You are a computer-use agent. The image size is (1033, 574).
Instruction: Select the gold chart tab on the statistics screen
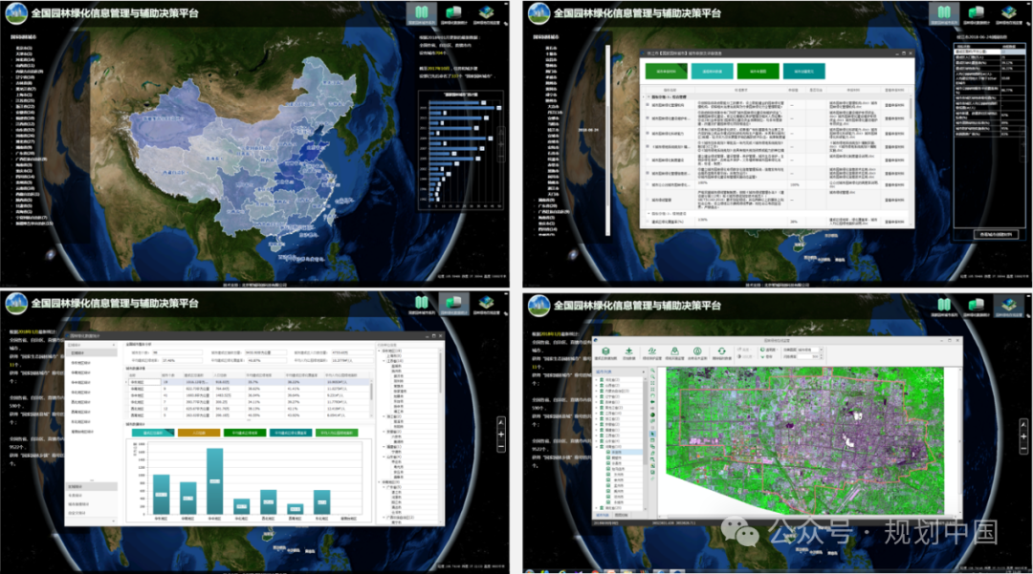[x=199, y=434]
